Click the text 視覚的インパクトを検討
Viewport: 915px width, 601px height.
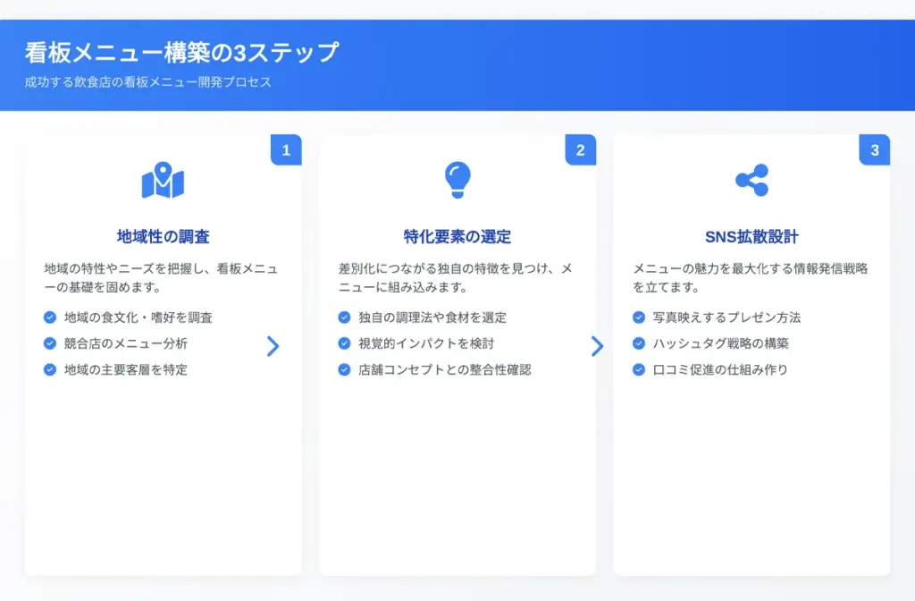(426, 343)
